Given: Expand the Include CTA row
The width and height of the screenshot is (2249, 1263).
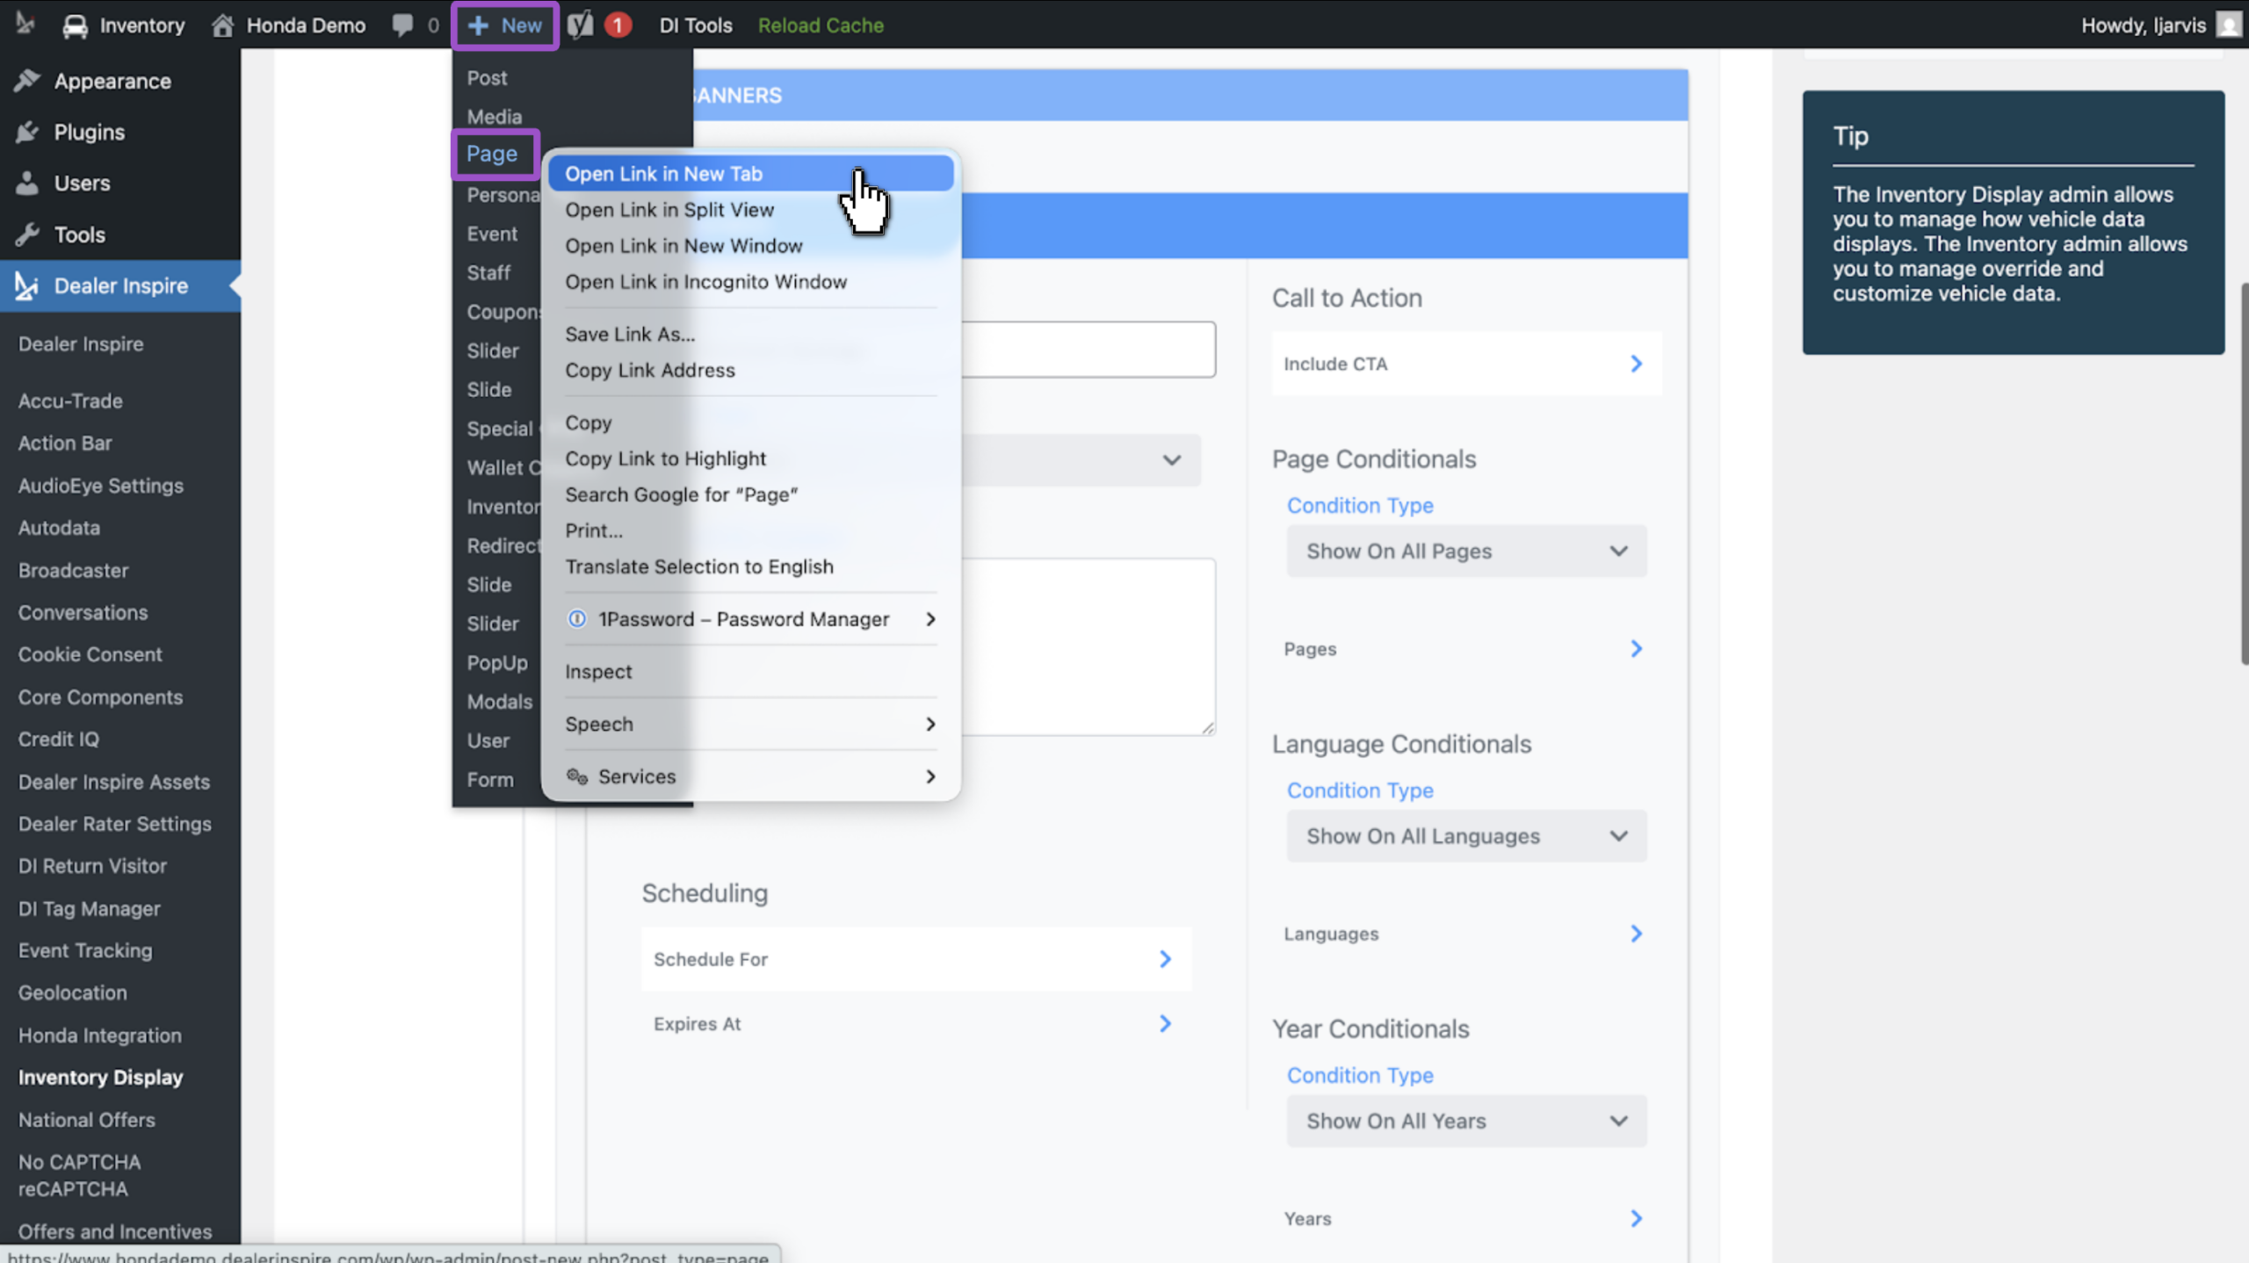Looking at the screenshot, I should coord(1465,364).
